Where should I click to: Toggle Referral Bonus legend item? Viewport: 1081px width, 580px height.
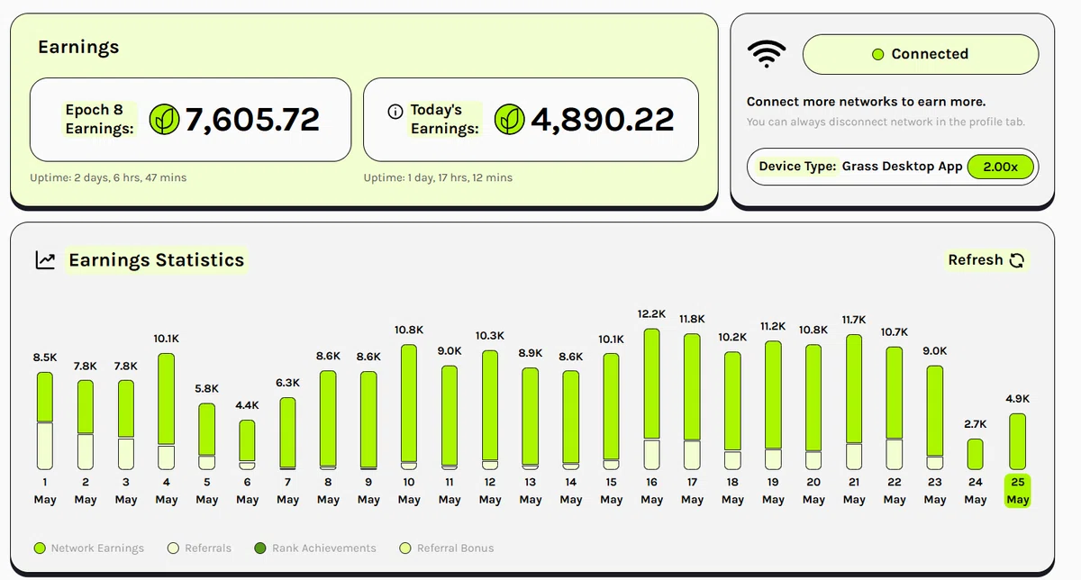tap(446, 548)
